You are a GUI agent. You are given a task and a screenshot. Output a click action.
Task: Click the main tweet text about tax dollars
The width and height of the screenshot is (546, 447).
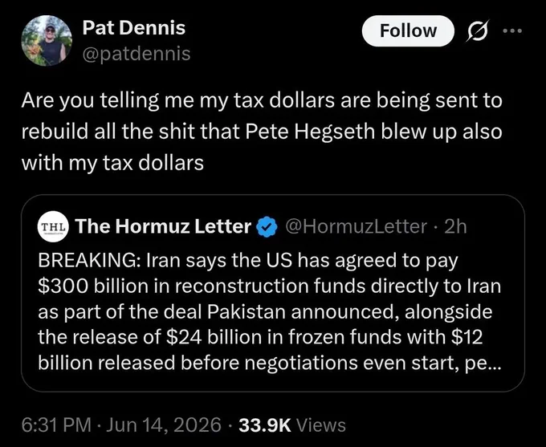point(262,132)
